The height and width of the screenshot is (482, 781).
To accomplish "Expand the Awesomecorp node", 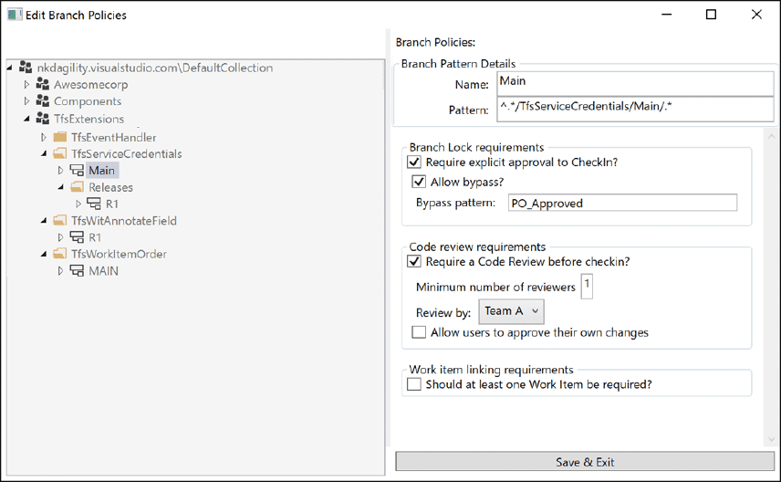I will pos(26,85).
